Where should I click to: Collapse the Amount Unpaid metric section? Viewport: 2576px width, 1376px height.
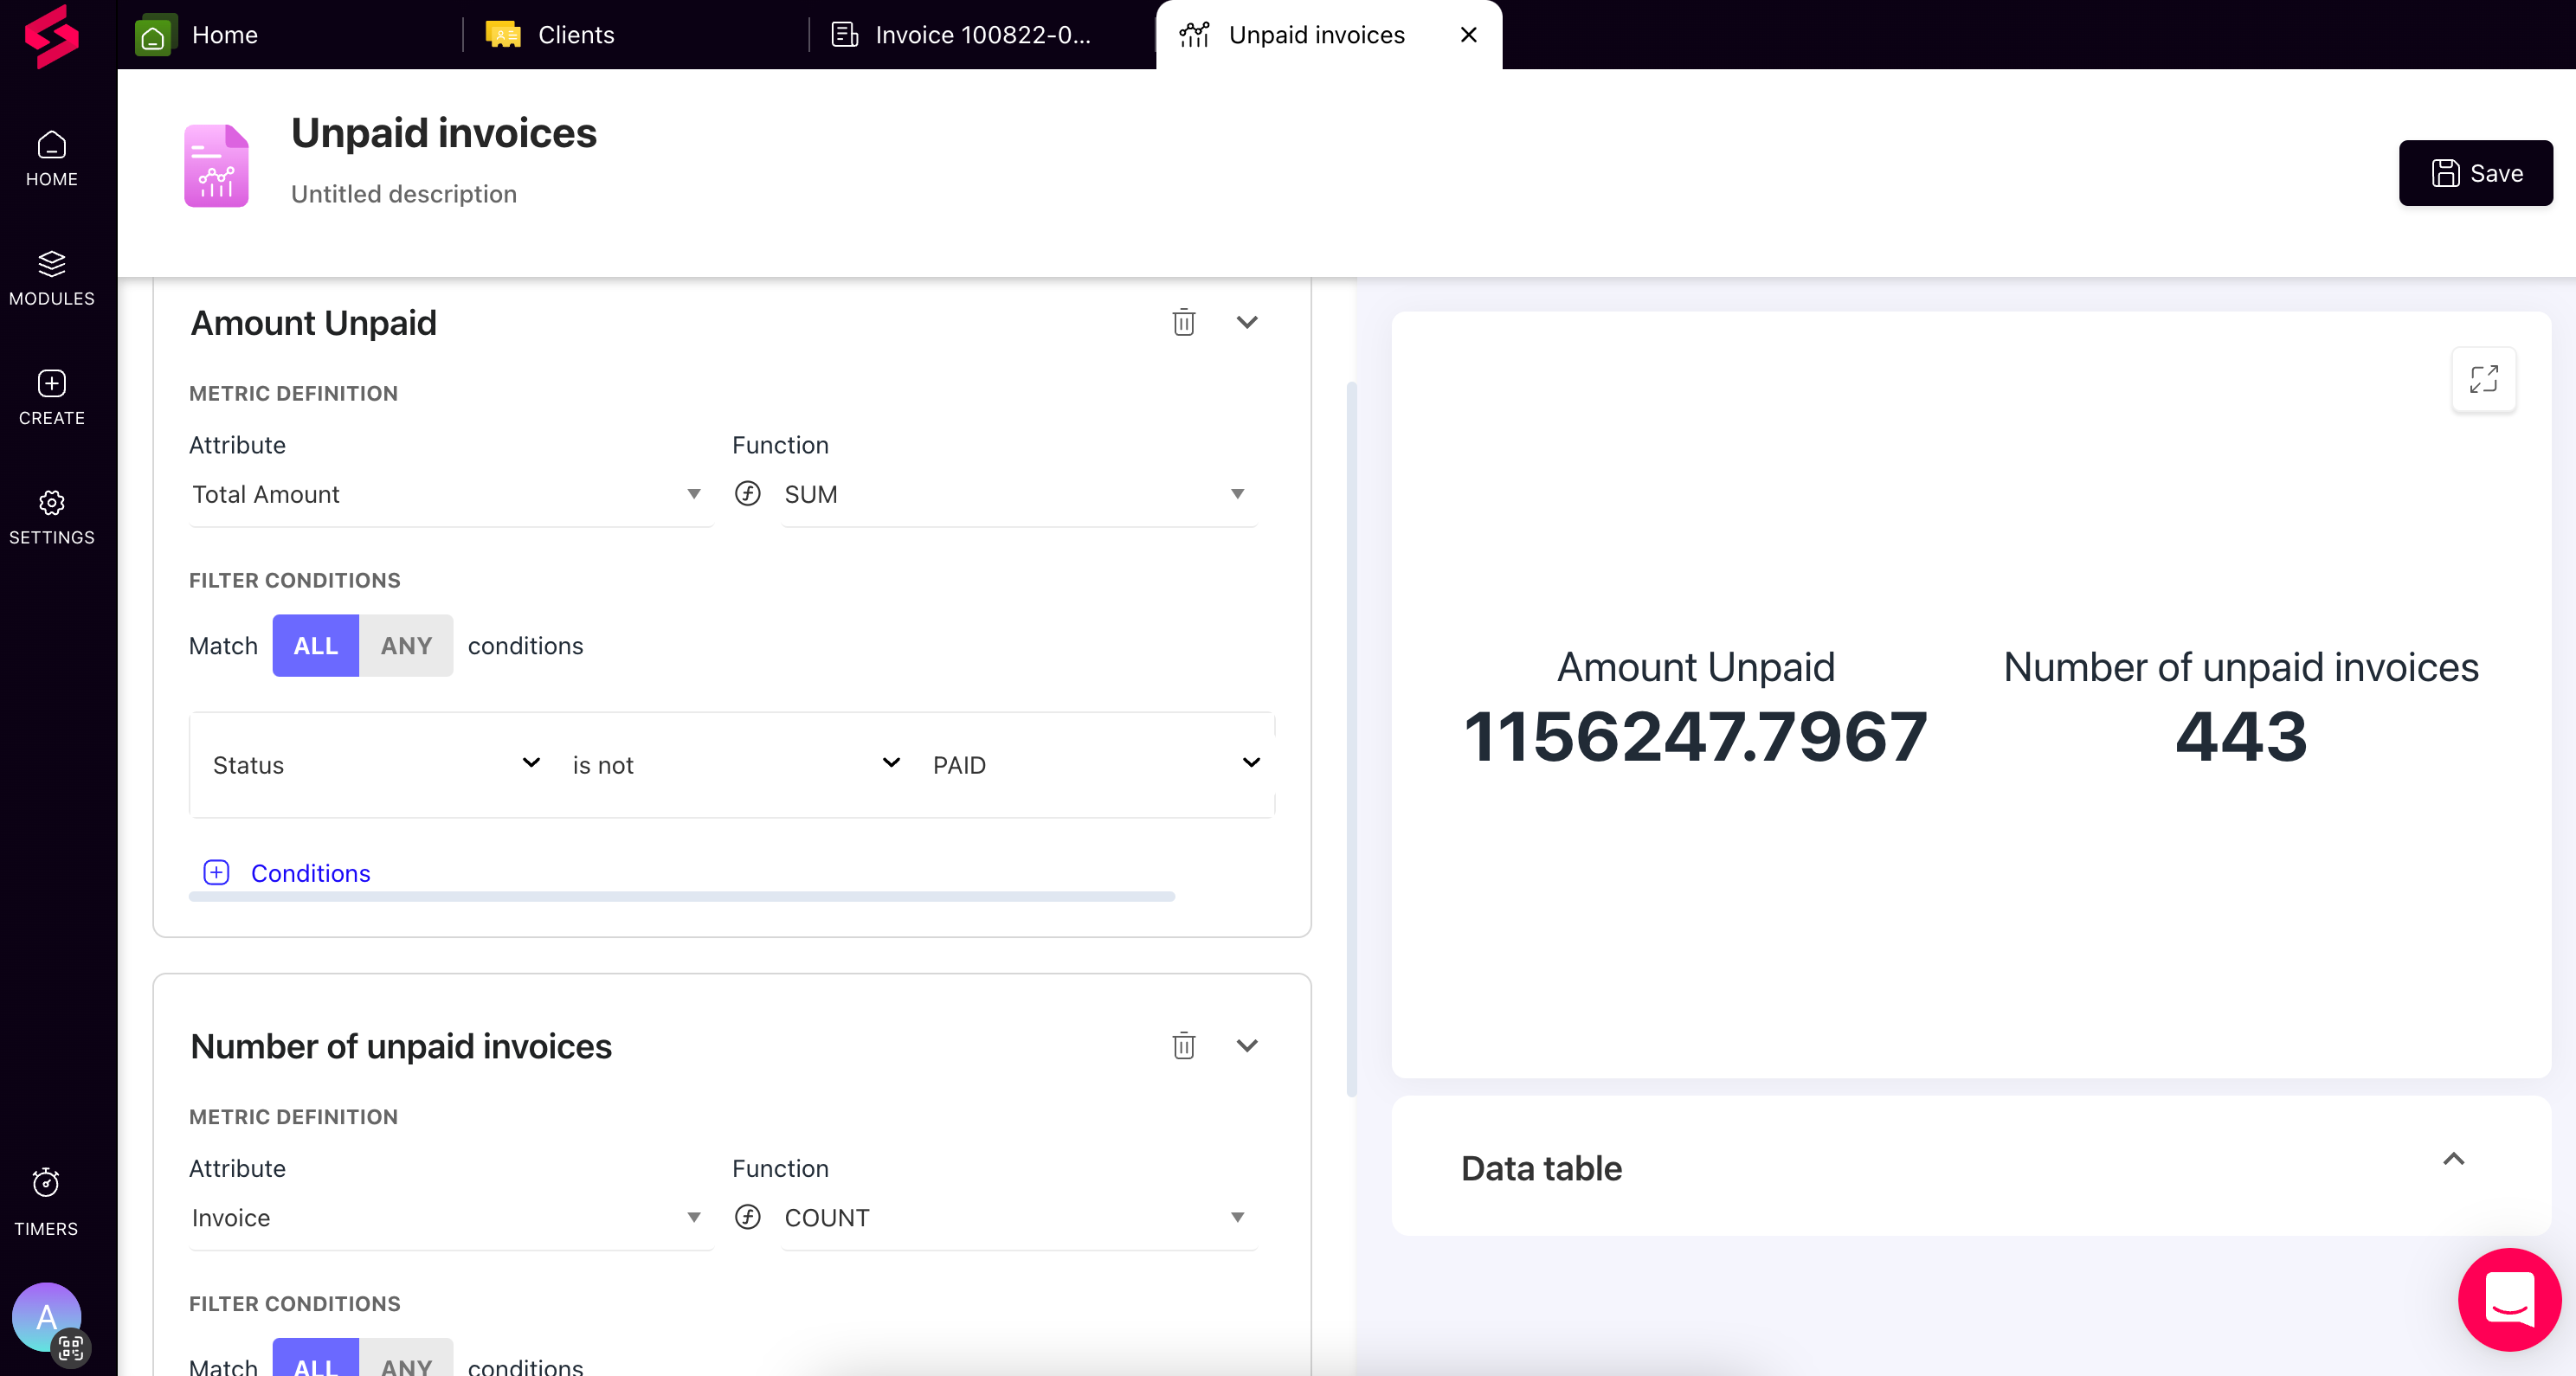[x=1247, y=322]
